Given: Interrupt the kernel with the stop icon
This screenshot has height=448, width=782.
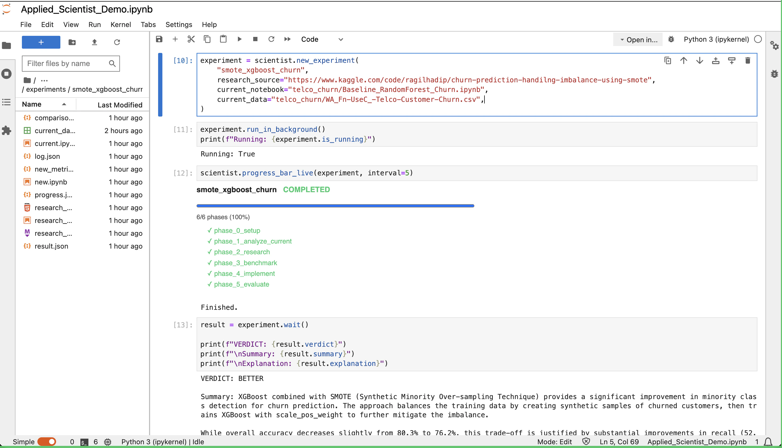Looking at the screenshot, I should (x=255, y=39).
